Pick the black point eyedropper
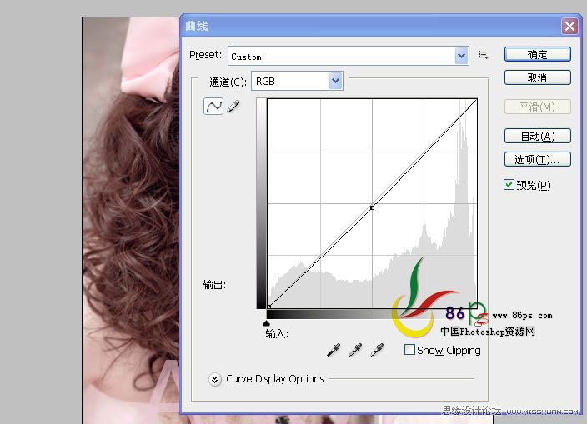The height and width of the screenshot is (424, 587). click(334, 350)
